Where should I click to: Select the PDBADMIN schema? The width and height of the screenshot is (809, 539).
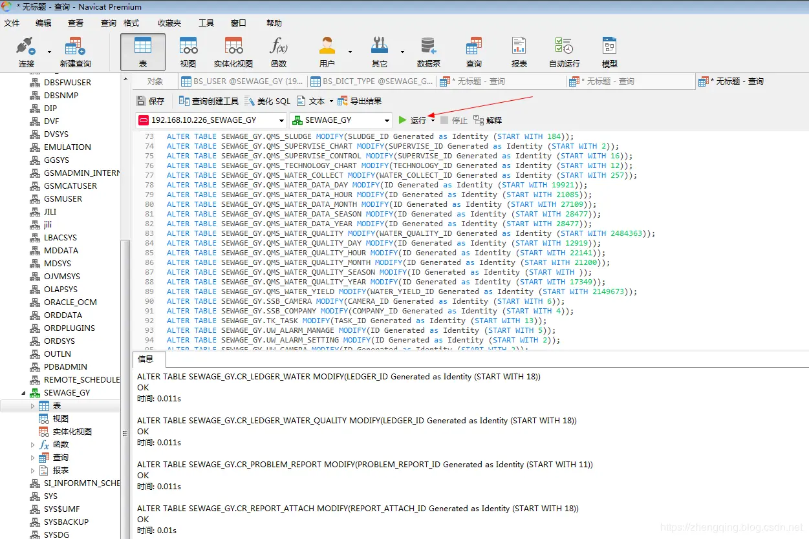65,367
